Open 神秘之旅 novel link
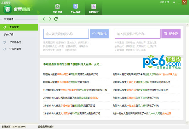Image resolution: width=189 pixels, height=129 pixels. click(x=131, y=105)
